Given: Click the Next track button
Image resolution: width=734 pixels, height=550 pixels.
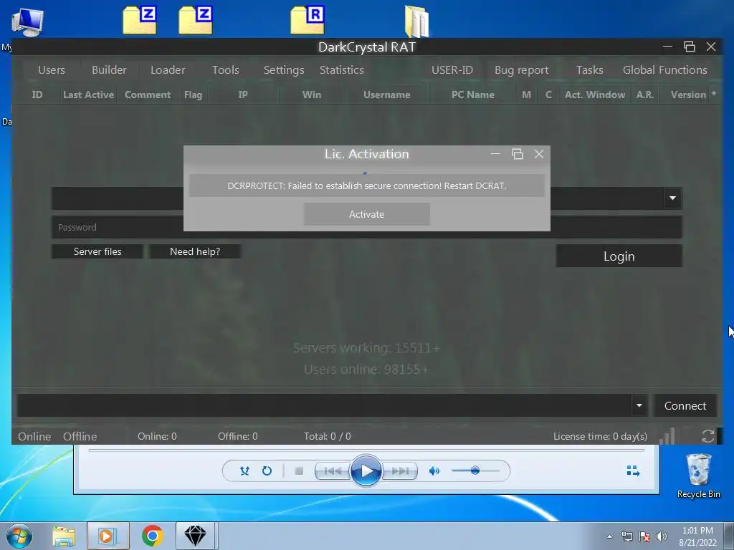Looking at the screenshot, I should [399, 471].
